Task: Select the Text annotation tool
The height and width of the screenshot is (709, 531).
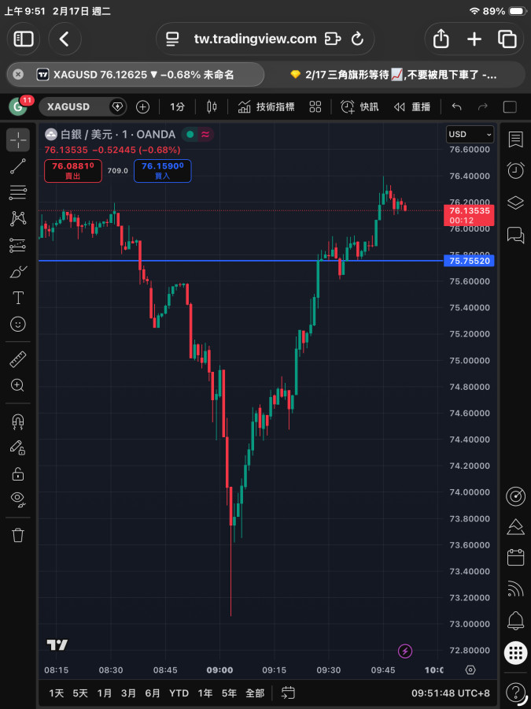Action: [x=18, y=298]
